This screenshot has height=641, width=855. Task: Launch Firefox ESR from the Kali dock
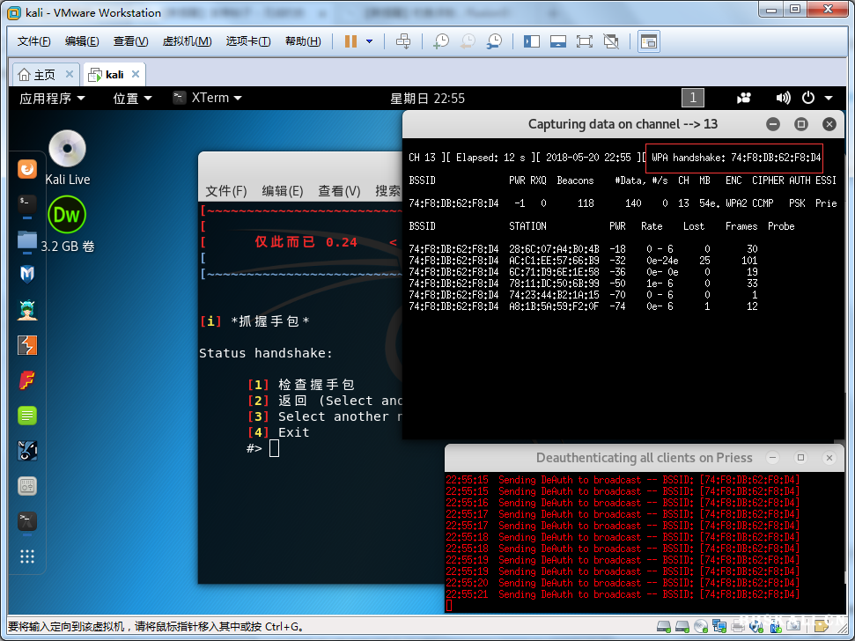pyautogui.click(x=27, y=167)
